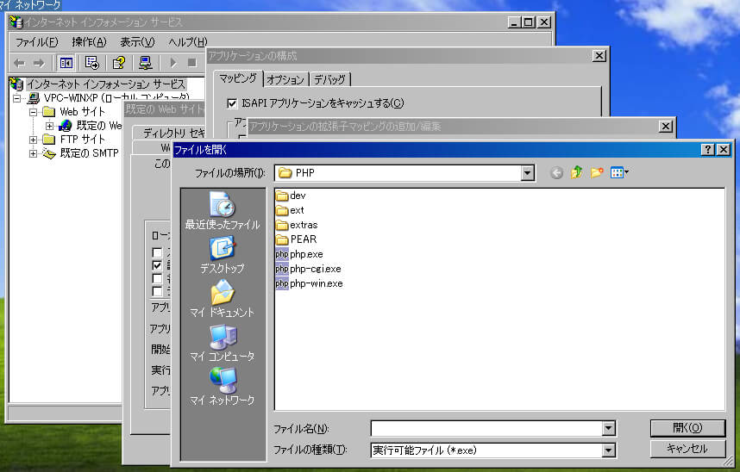Select the php.exe file in list
Image resolution: width=740 pixels, height=472 pixels.
(304, 254)
